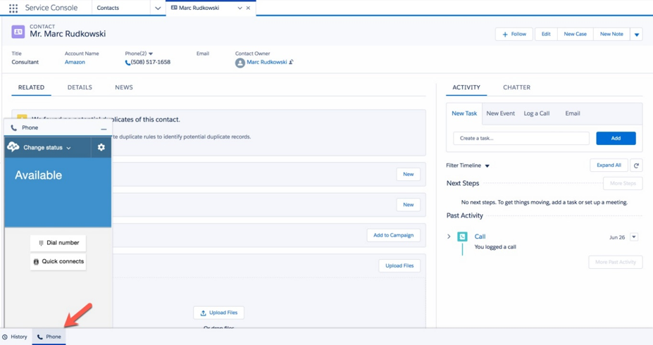
Task: Click the Follow button
Action: (x=514, y=34)
